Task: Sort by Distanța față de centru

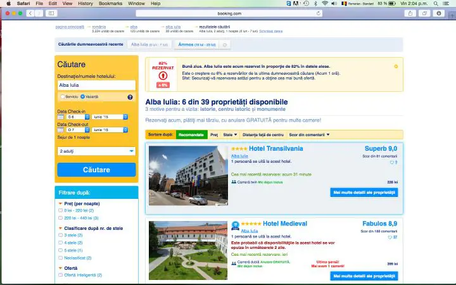Action: pyautogui.click(x=263, y=135)
